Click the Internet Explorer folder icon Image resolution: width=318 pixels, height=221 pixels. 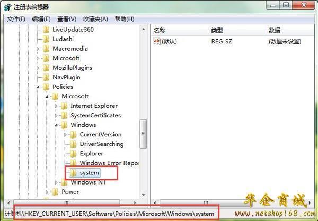pos(64,106)
